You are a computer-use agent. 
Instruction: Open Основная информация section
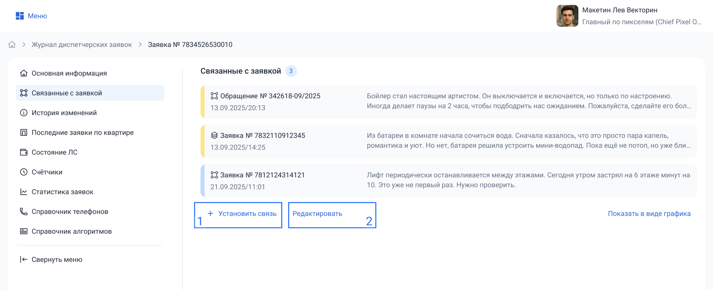(69, 73)
